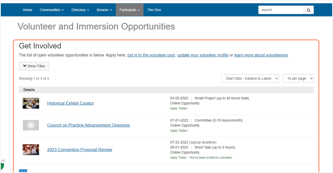
Task: Expand the Communities menu
Action: [52, 10]
